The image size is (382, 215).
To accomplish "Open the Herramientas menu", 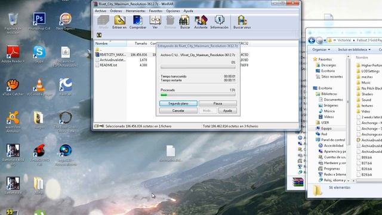I will [x=135, y=11].
